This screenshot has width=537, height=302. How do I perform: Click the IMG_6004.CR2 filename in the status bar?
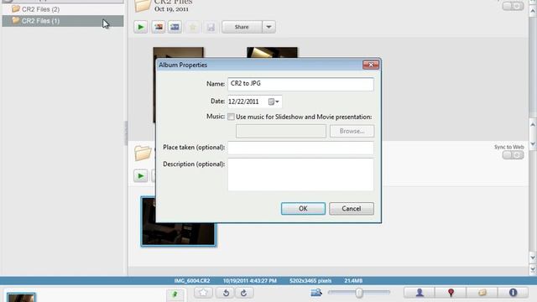192,281
